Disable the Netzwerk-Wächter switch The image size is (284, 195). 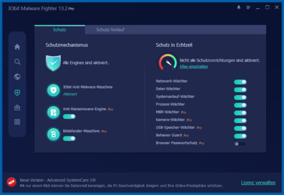240,82
